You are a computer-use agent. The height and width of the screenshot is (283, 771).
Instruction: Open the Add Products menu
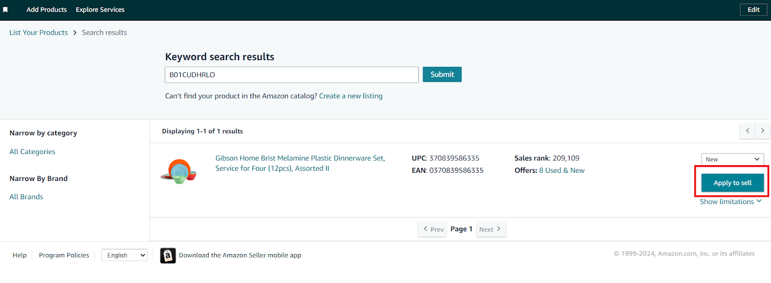click(47, 10)
